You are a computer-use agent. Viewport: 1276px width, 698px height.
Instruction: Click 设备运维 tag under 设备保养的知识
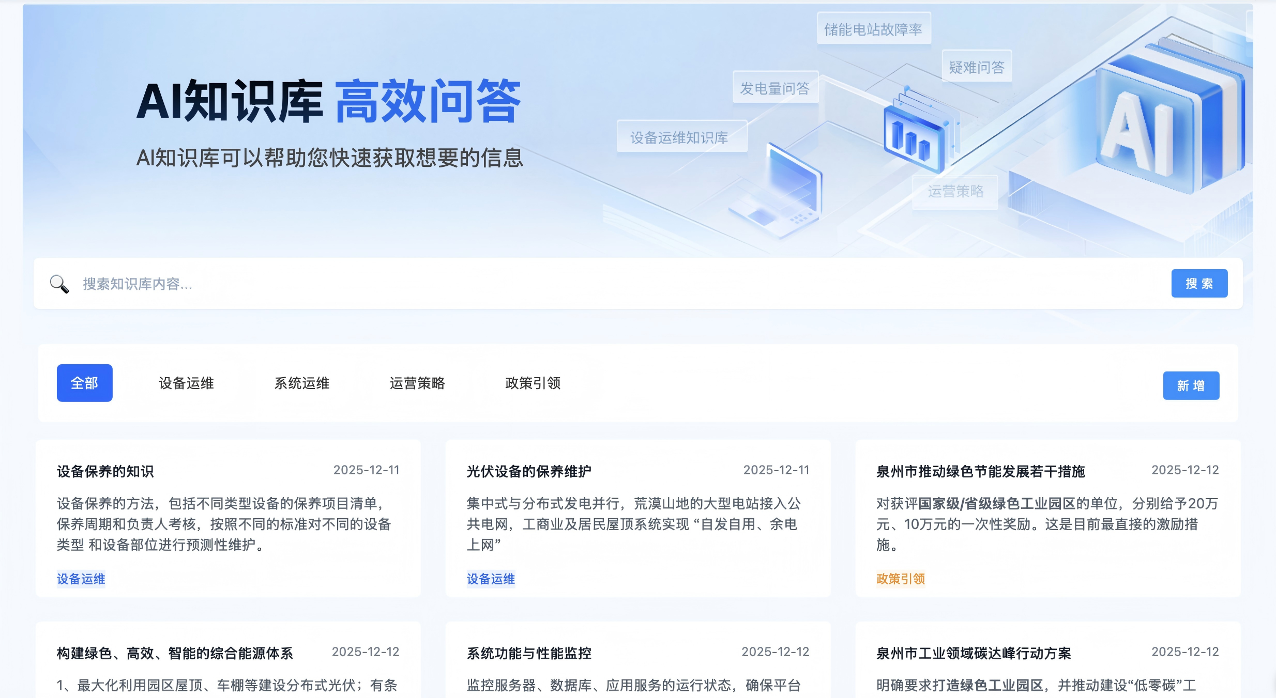pyautogui.click(x=81, y=579)
